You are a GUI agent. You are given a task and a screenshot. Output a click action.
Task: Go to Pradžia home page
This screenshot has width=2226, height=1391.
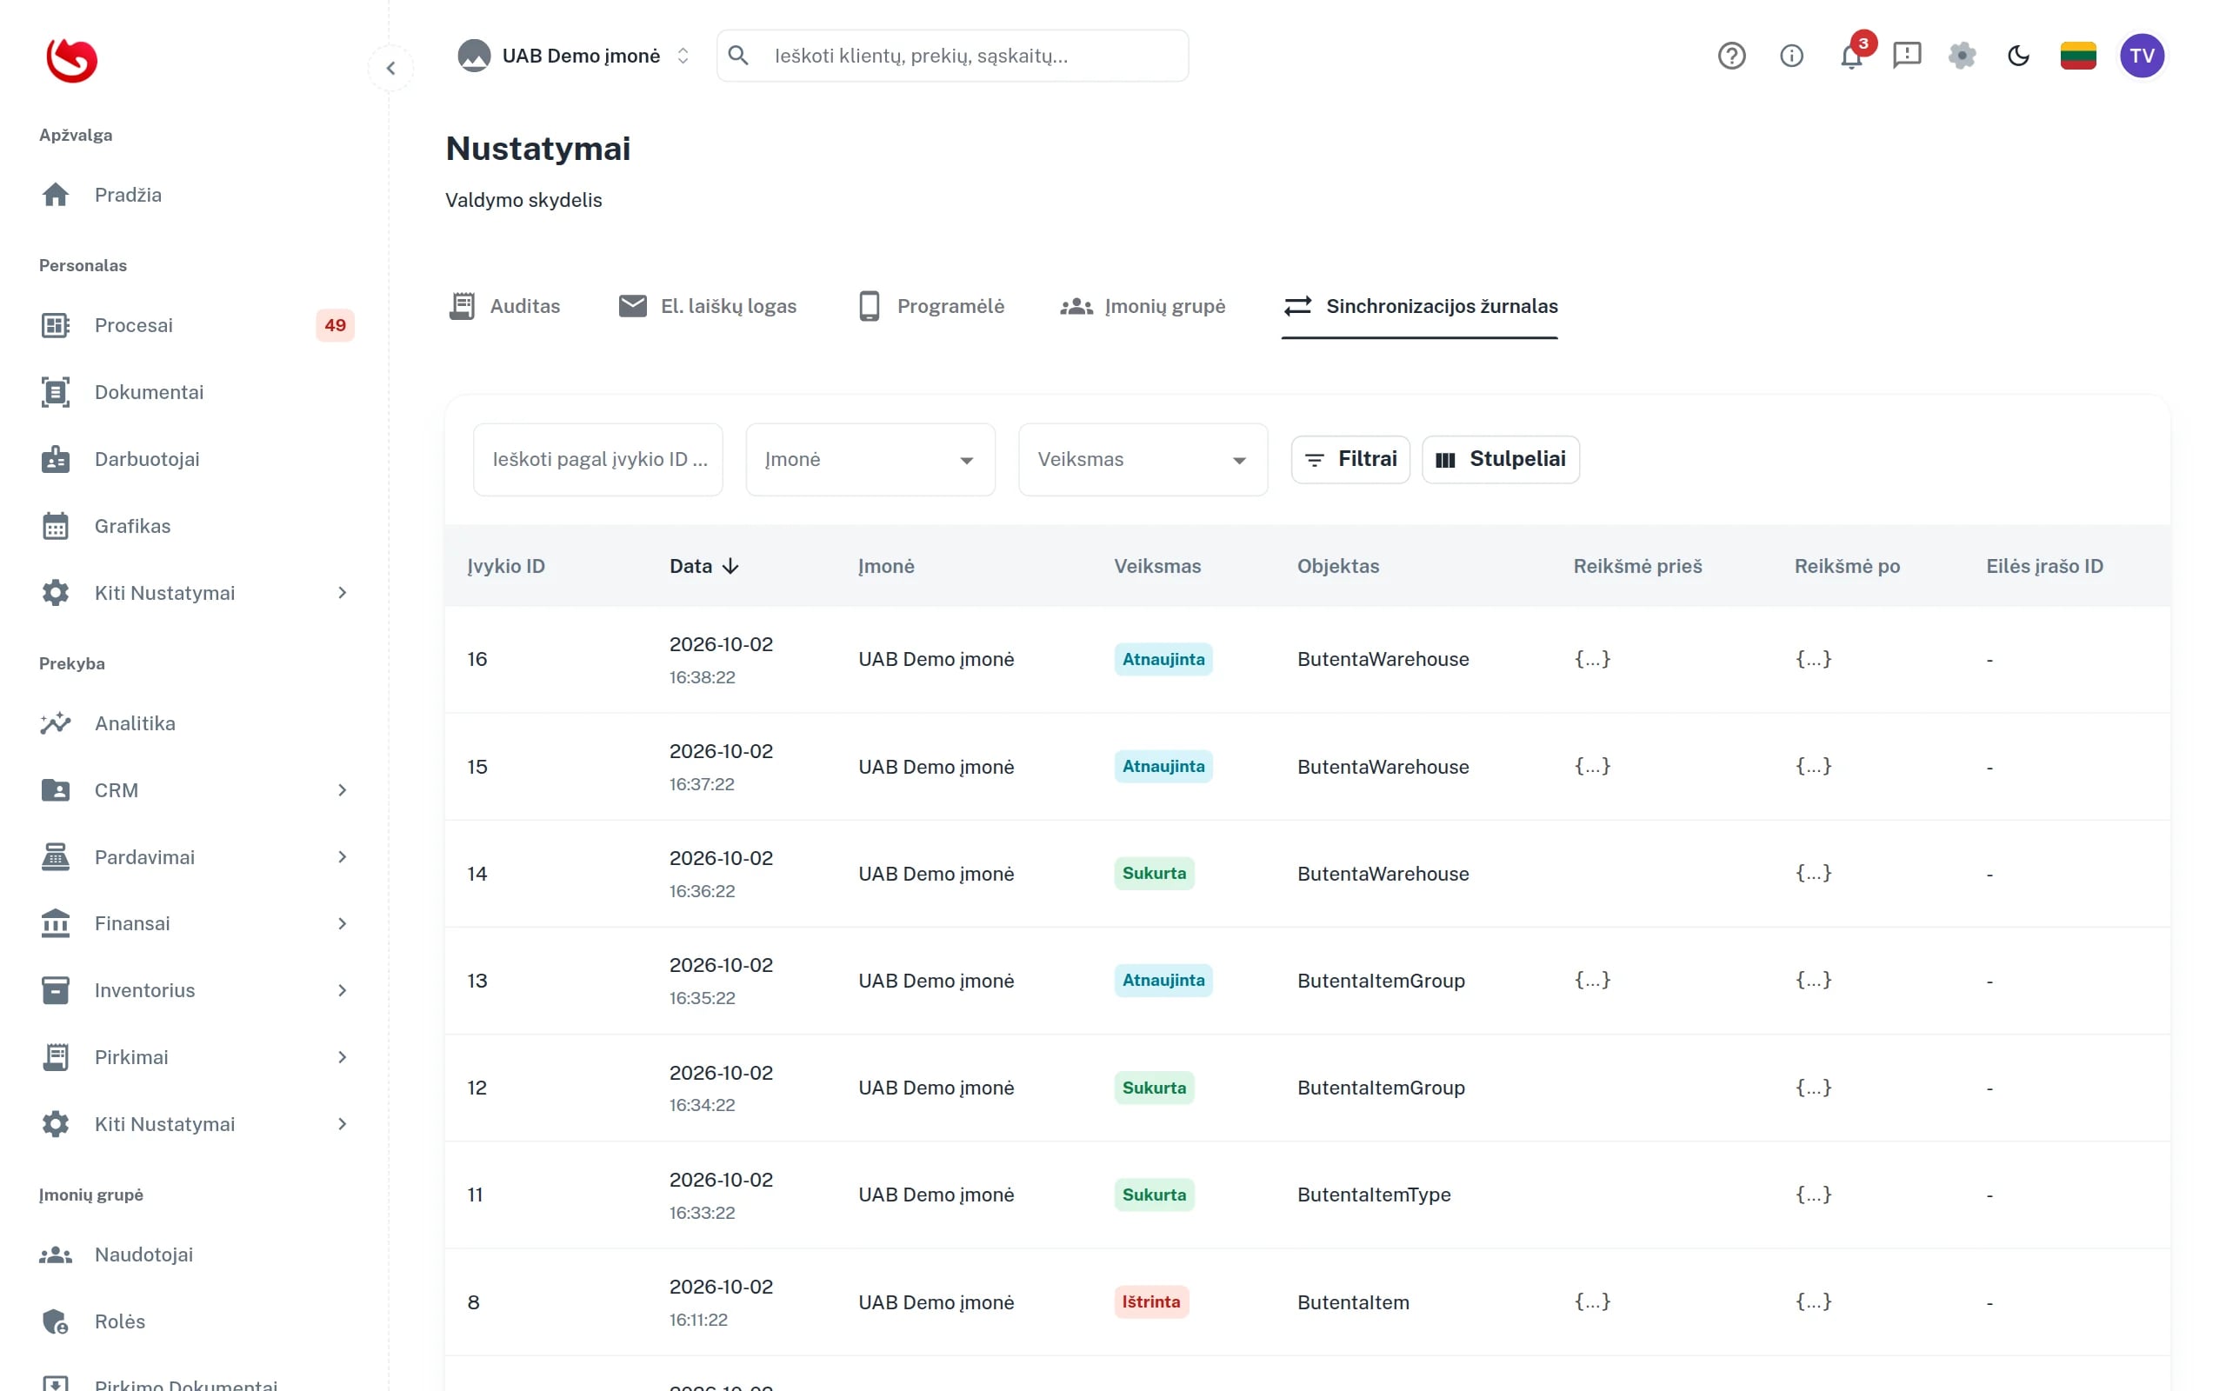pyautogui.click(x=196, y=195)
